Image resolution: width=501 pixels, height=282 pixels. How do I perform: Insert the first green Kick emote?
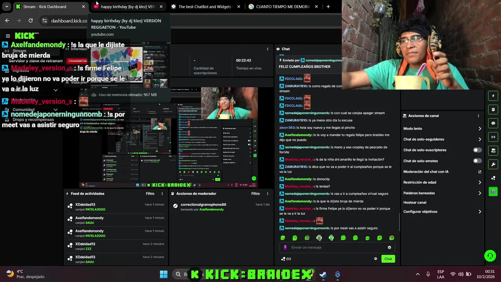(x=283, y=238)
